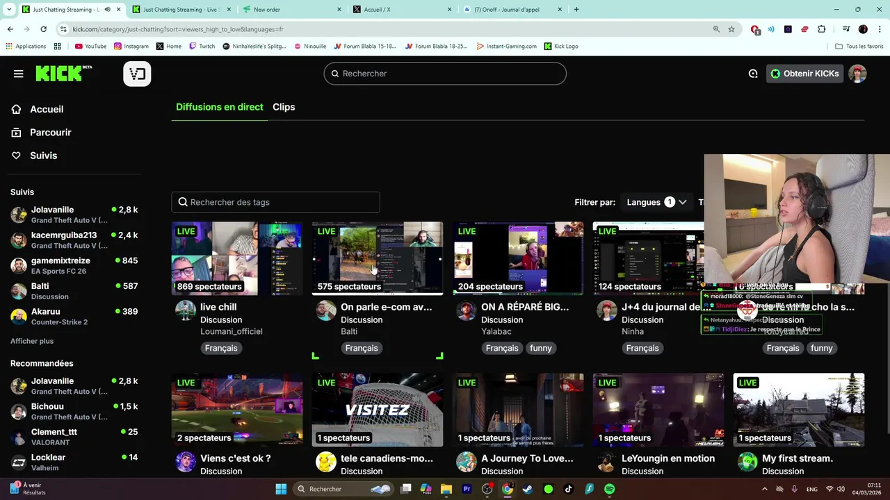Viewport: 890px width, 500px height.
Task: Click the funny tag under Yalabac stream
Action: (540, 348)
